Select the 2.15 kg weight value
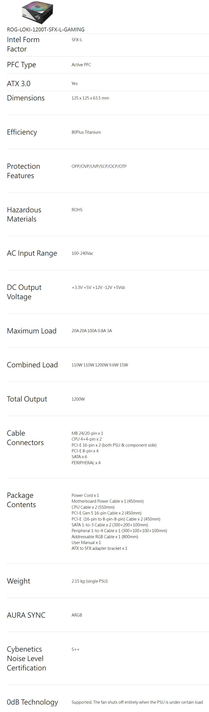The image size is (209, 712). (90, 581)
